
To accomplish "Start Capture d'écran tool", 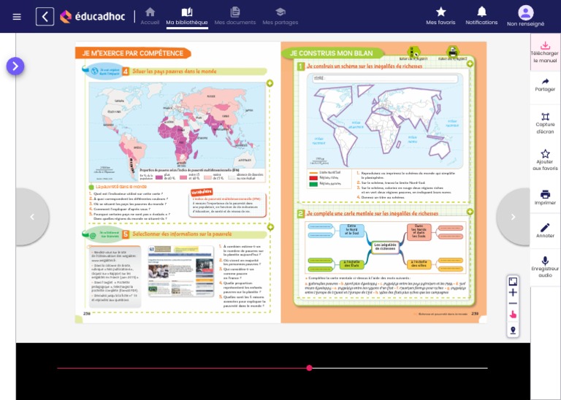I will [x=545, y=122].
